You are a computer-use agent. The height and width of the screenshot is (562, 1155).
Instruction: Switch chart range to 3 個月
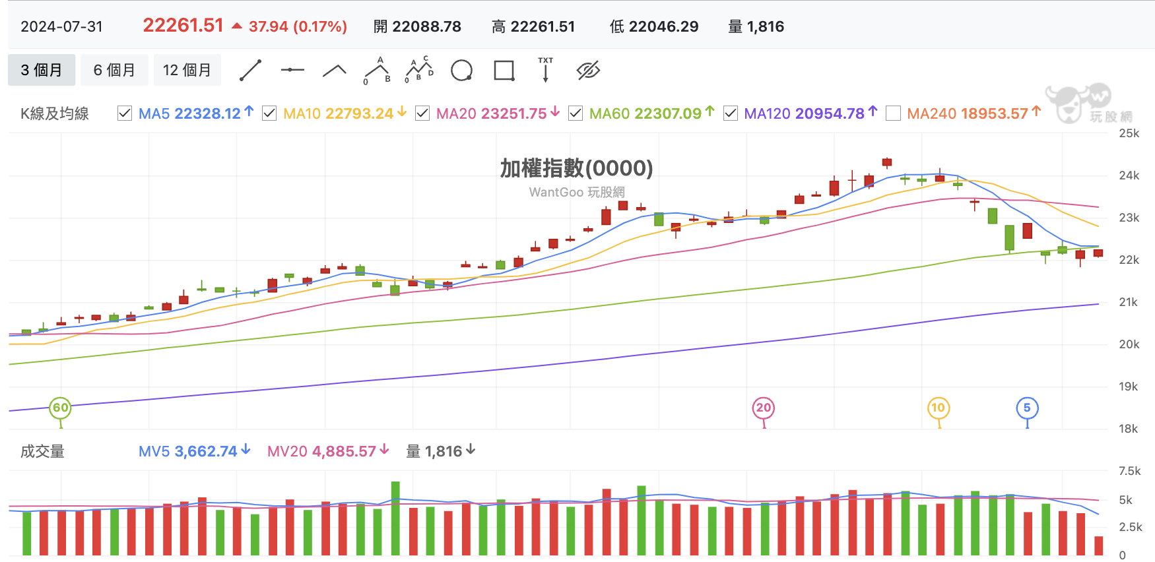tap(42, 70)
